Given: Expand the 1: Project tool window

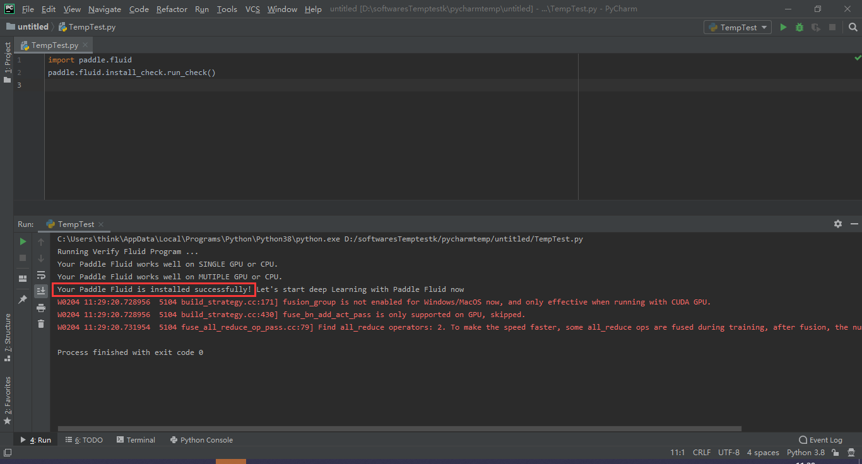Looking at the screenshot, I should pos(7,62).
